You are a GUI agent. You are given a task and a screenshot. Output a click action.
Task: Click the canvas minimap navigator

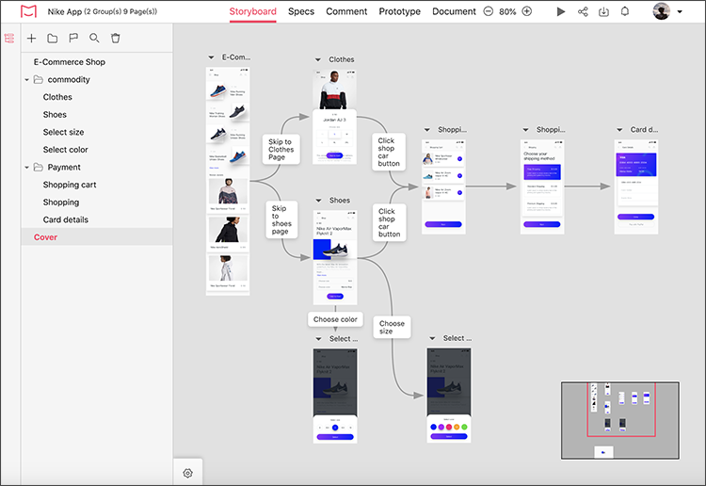tap(620, 420)
